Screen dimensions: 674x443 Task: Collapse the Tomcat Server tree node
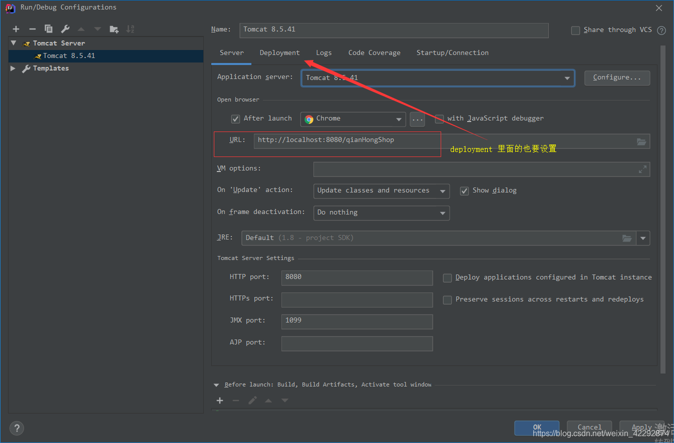coord(14,43)
